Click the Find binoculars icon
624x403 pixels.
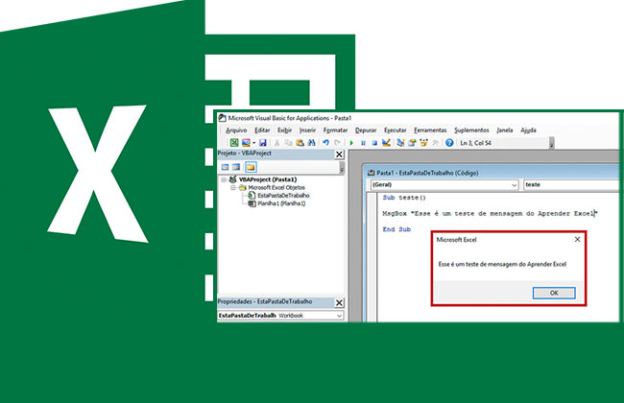[x=312, y=142]
